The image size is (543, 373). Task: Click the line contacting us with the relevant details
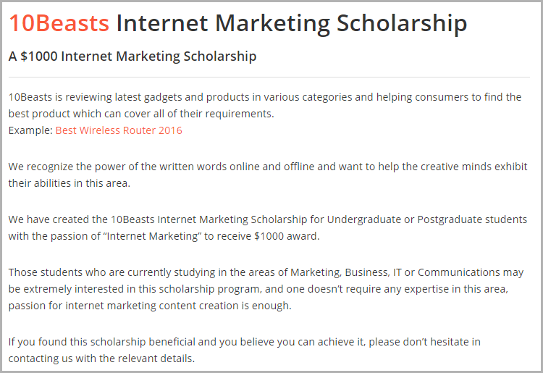coord(102,359)
